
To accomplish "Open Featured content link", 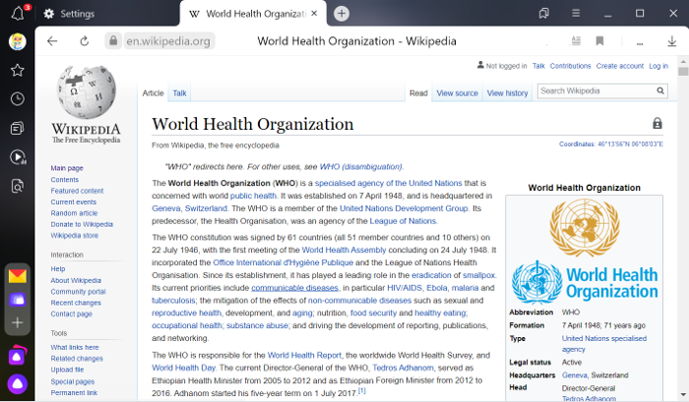I will 77,191.
